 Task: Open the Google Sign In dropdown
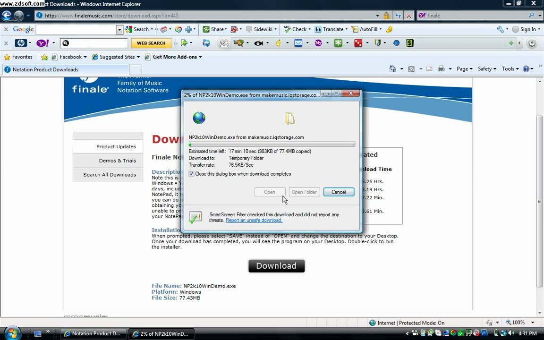pos(539,29)
